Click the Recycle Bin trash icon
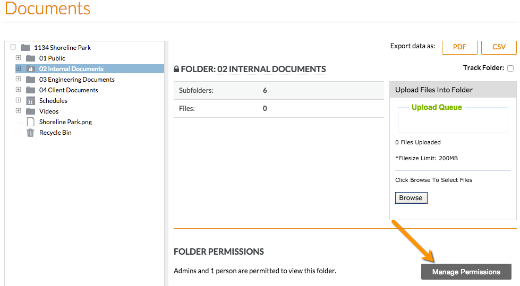Viewport: 520px width, 286px height. 30,133
